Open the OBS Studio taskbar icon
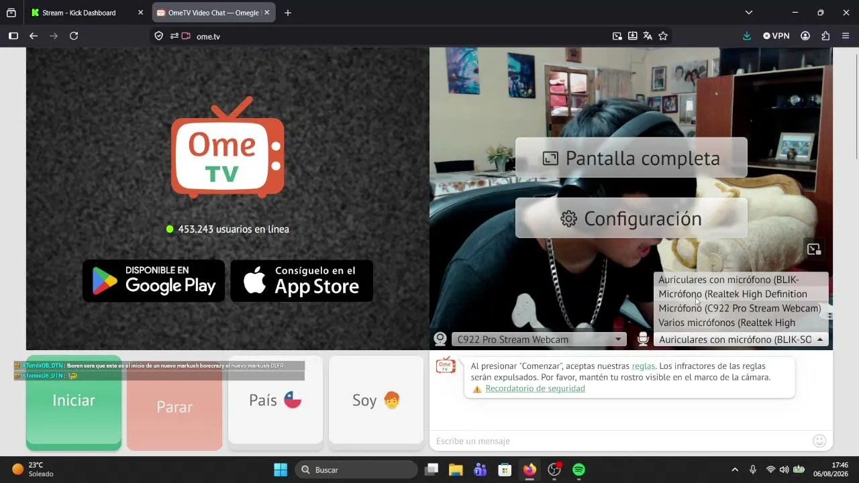 (x=554, y=470)
